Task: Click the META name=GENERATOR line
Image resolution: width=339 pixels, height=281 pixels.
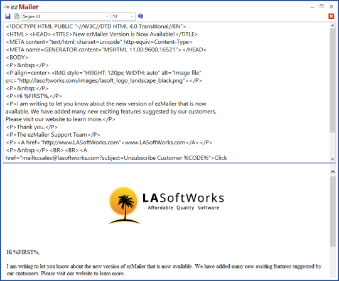Action: (106, 50)
